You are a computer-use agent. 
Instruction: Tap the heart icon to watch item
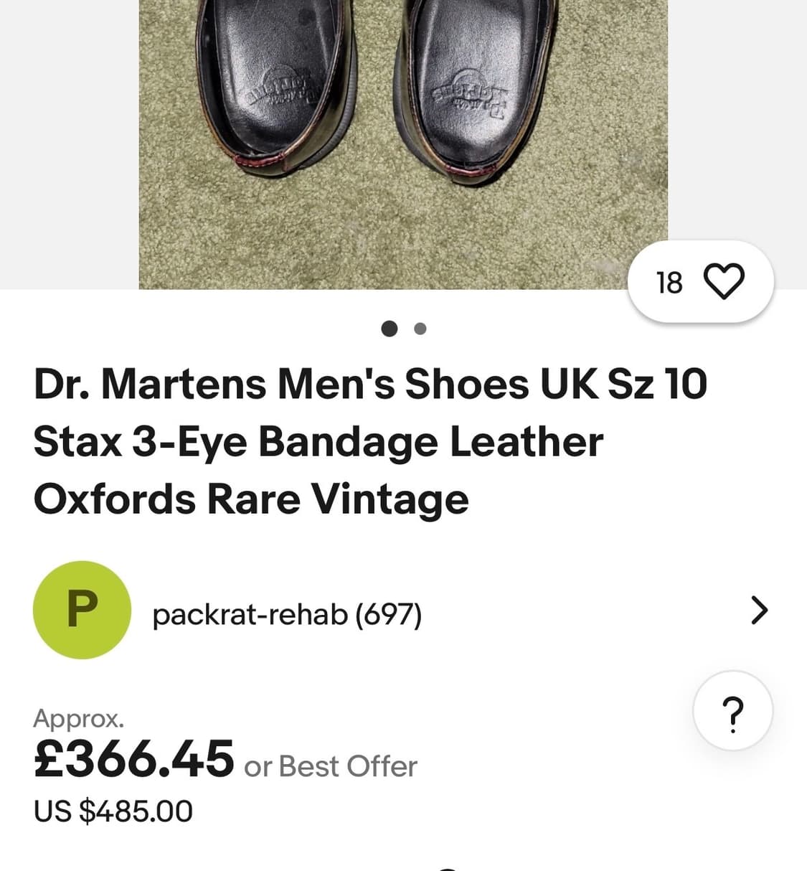pos(725,281)
